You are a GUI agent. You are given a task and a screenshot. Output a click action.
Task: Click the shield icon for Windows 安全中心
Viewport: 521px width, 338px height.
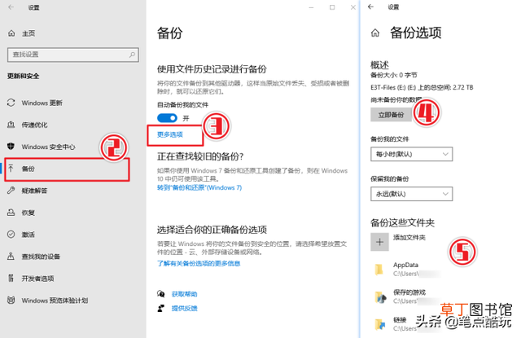[11, 147]
